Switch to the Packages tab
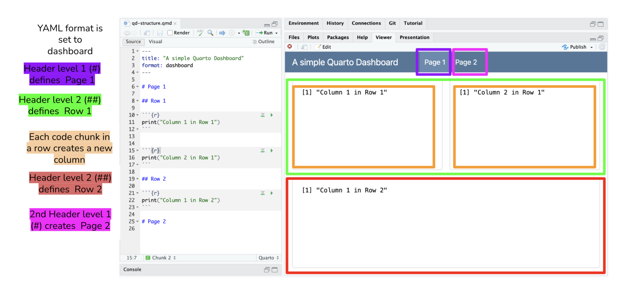The image size is (624, 289). [338, 37]
